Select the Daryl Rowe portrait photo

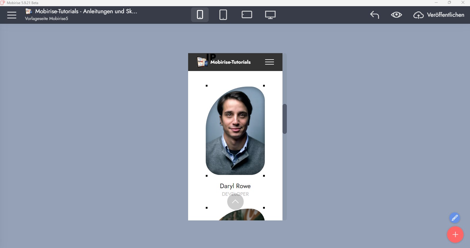pos(235,131)
